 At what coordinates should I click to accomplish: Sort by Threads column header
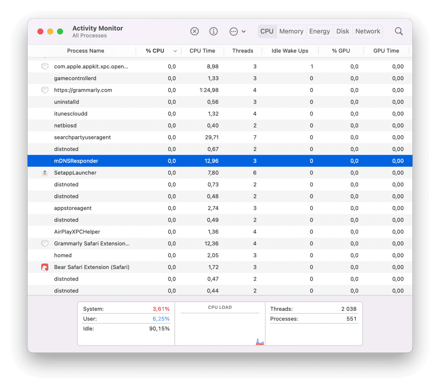tap(243, 51)
